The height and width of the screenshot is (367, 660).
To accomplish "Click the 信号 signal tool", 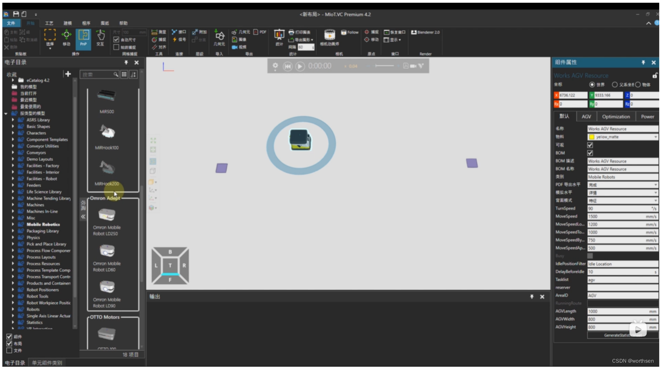I will [179, 39].
